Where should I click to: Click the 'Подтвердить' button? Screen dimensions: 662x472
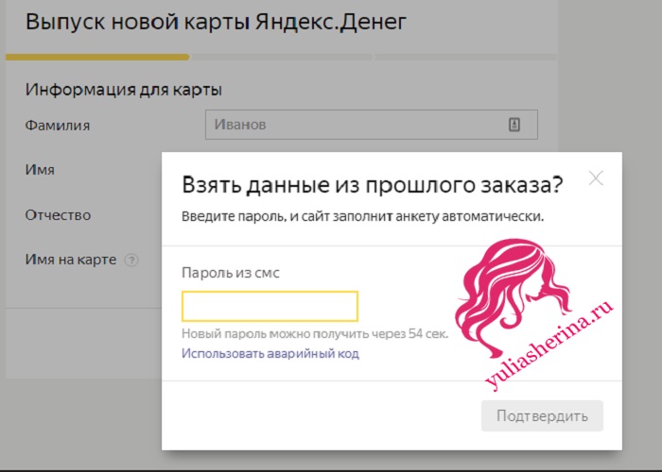click(542, 416)
